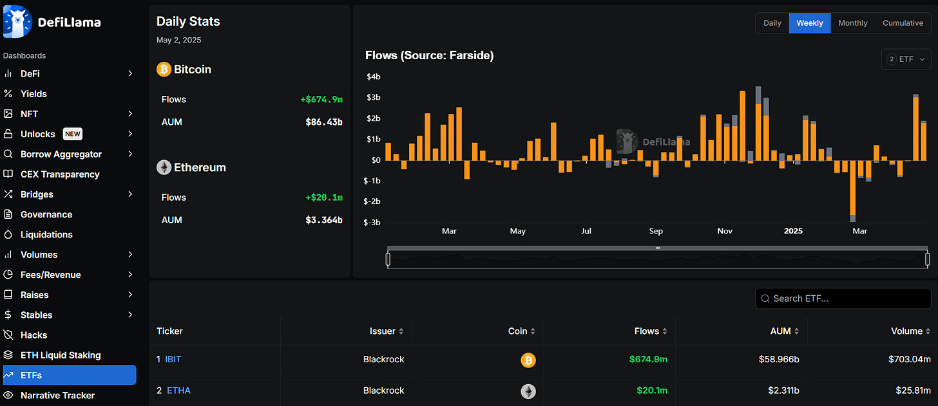This screenshot has width=938, height=406.
Task: Click the Fees/Revenue pie chart icon
Action: pos(8,275)
